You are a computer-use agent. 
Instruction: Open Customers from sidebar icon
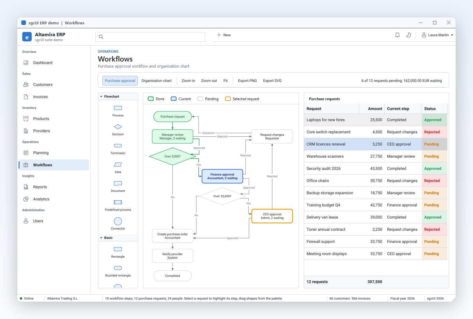click(x=26, y=85)
